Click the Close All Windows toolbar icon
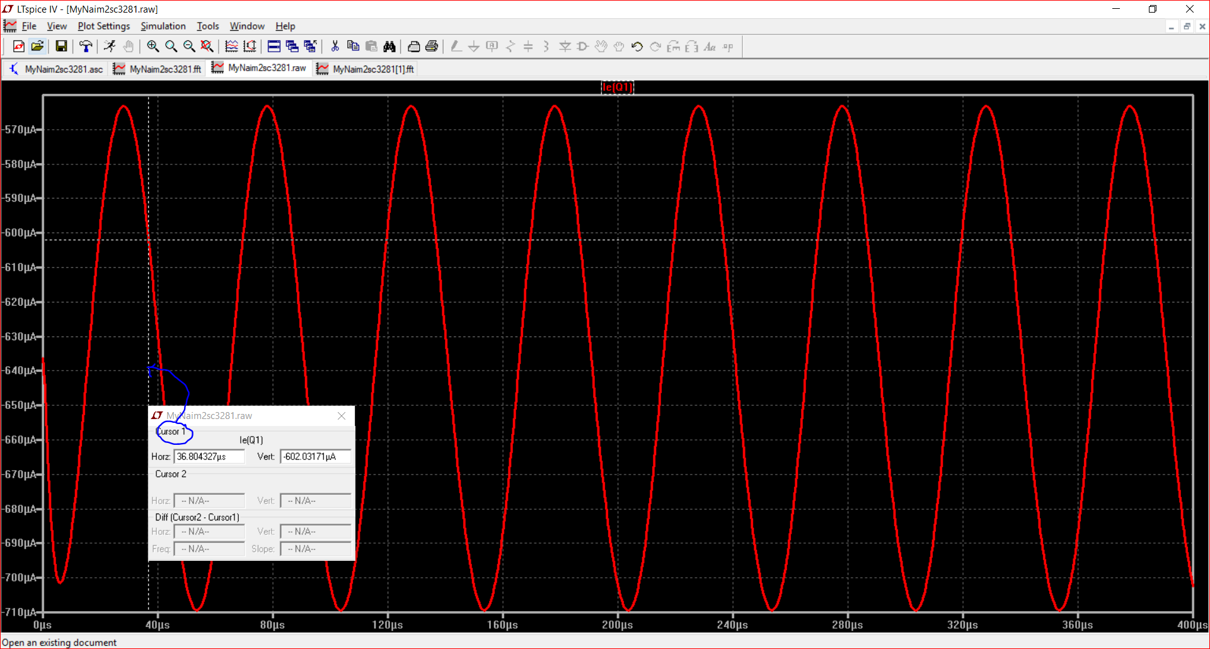The width and height of the screenshot is (1210, 649). pyautogui.click(x=310, y=46)
